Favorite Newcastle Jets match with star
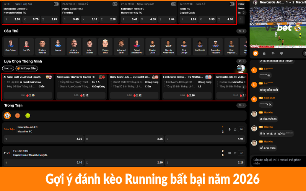Screen dimensions: 306x191 [x=235, y=129]
